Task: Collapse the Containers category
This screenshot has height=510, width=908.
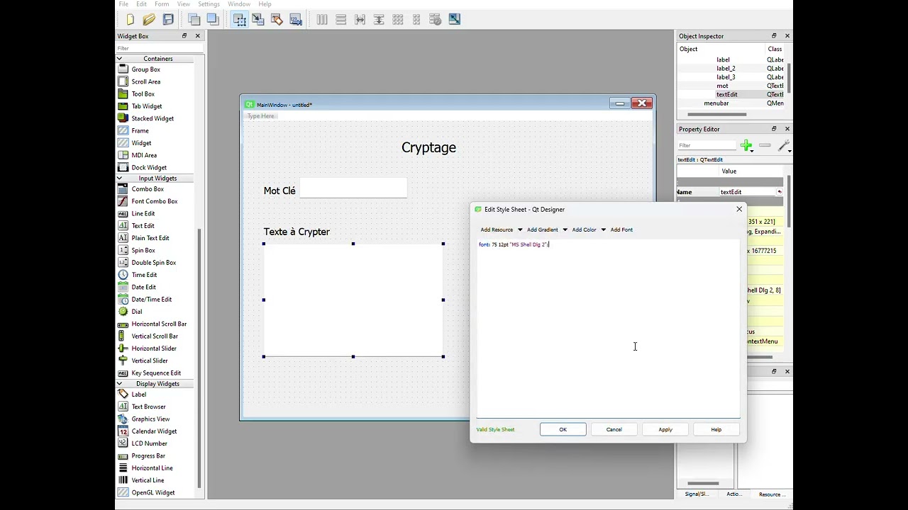Action: pyautogui.click(x=119, y=59)
